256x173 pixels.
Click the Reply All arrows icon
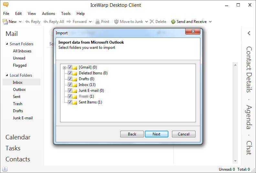click(46, 22)
